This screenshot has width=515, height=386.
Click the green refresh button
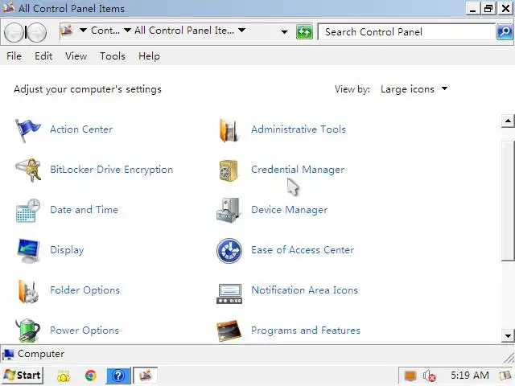tap(304, 32)
